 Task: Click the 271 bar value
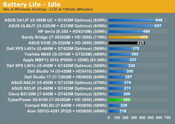tap(127, 88)
